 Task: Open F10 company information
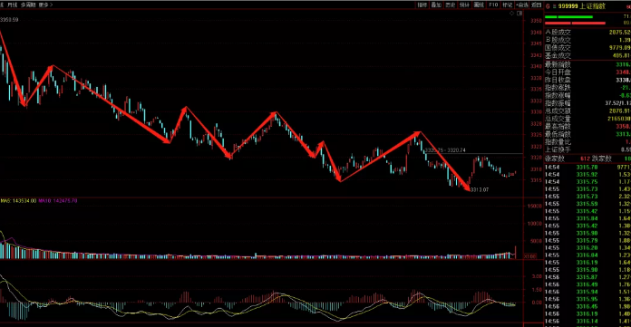[x=493, y=5]
